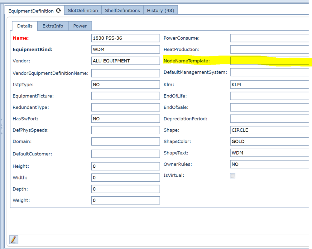Click the ShapeColor field showing GOLD

click(270, 141)
